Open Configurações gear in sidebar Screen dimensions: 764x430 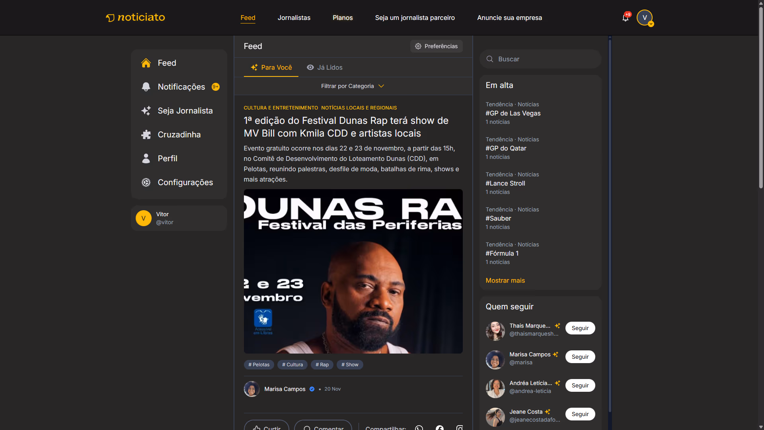[x=146, y=182]
